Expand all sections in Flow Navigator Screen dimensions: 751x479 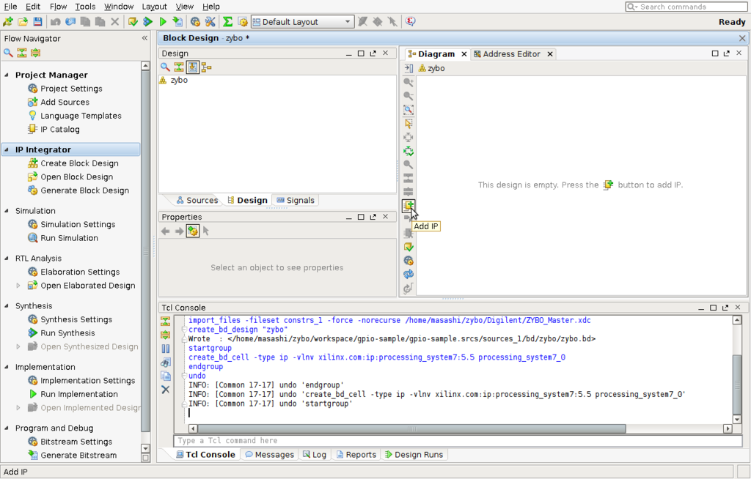[35, 53]
